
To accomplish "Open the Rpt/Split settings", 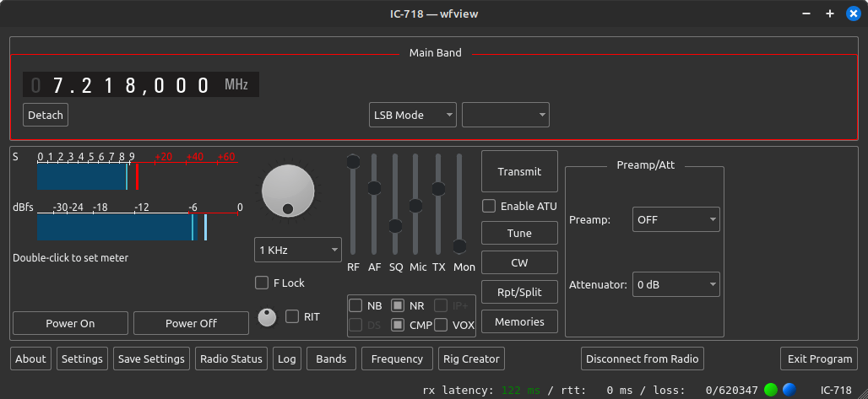I will click(519, 292).
